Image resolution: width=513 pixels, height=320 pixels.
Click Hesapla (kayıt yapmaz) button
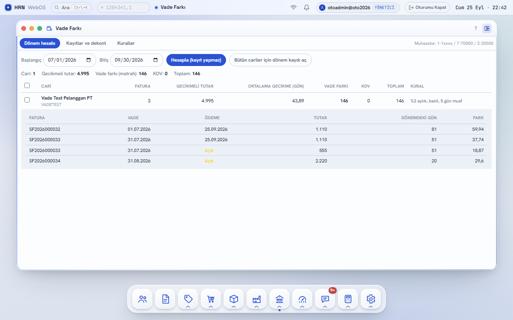click(x=196, y=60)
